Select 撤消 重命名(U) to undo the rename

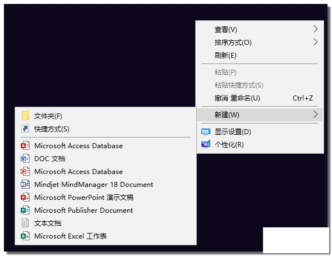pyautogui.click(x=260, y=98)
